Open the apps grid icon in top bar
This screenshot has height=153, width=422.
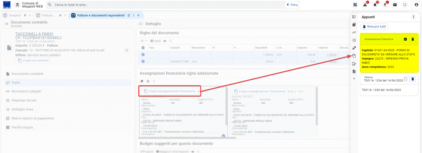click(355, 5)
